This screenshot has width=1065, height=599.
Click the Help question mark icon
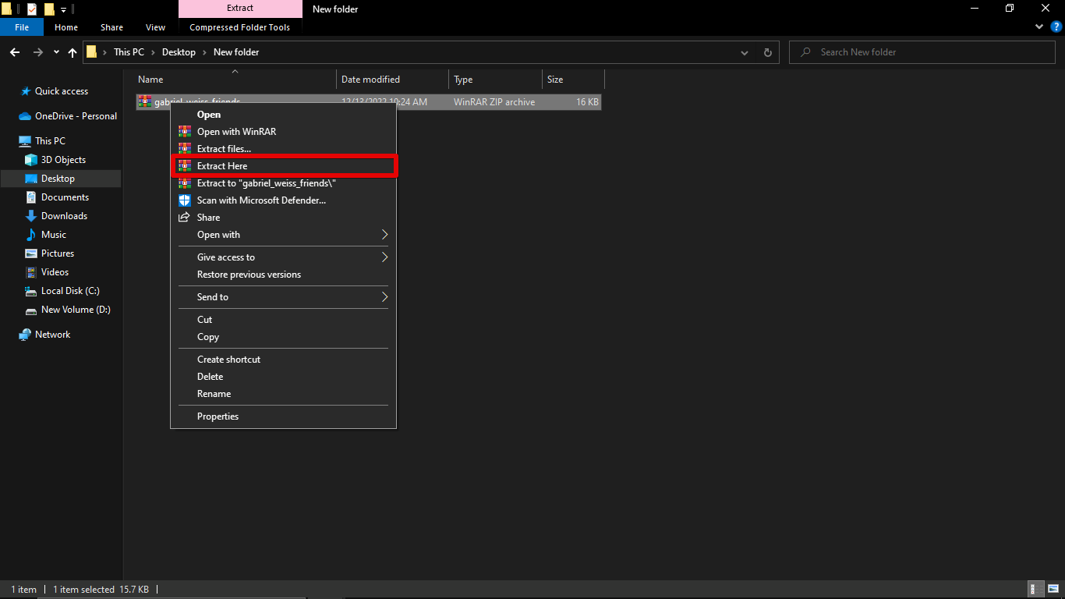[1056, 27]
